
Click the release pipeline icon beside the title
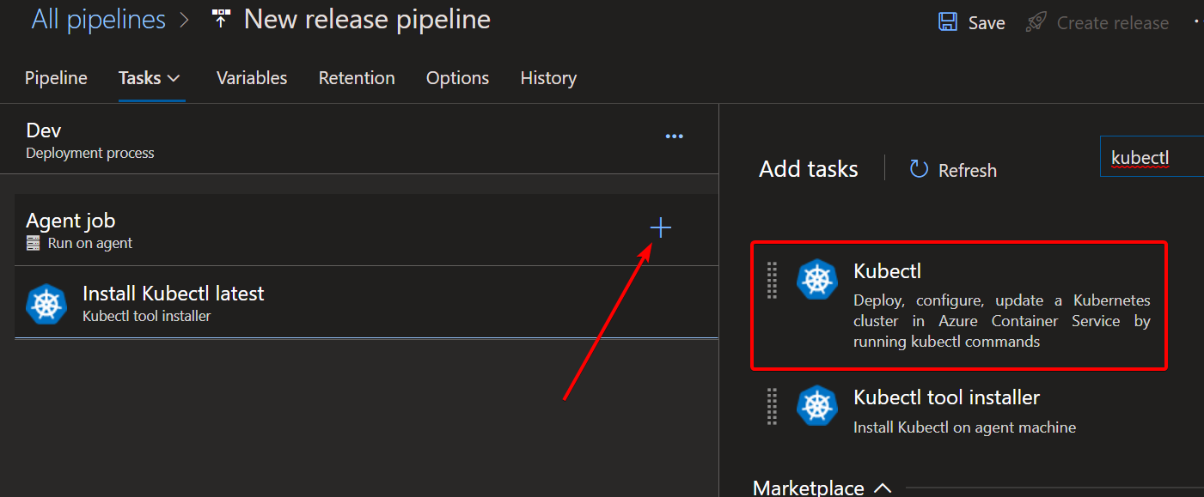pos(221,20)
